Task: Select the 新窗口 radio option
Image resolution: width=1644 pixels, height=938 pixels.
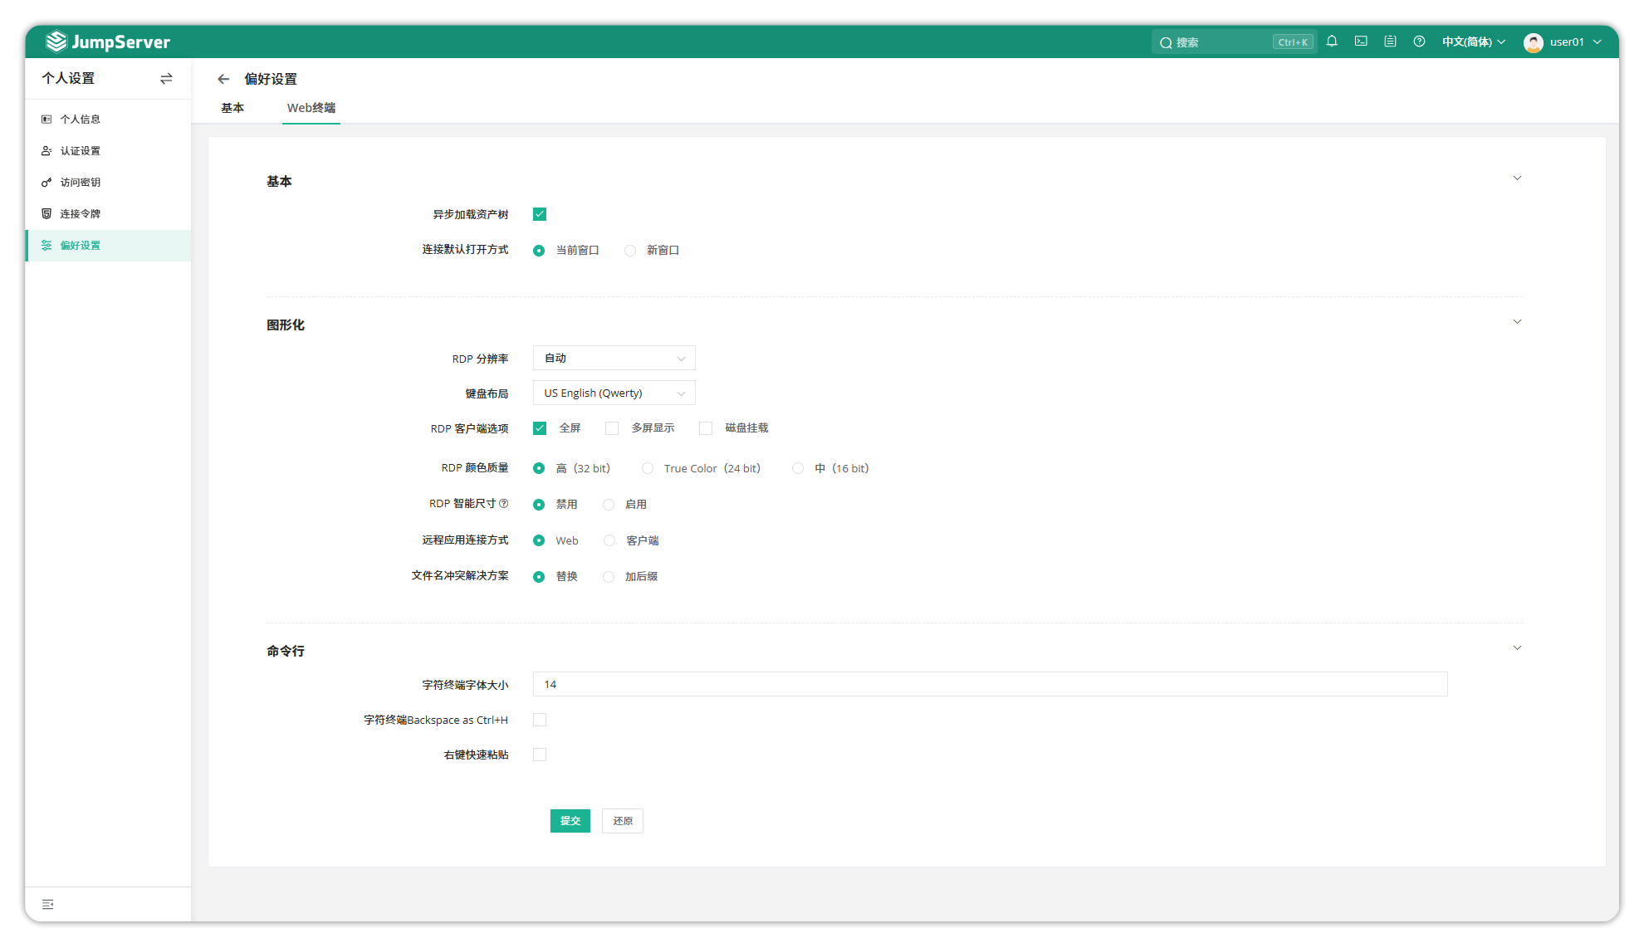Action: (630, 251)
